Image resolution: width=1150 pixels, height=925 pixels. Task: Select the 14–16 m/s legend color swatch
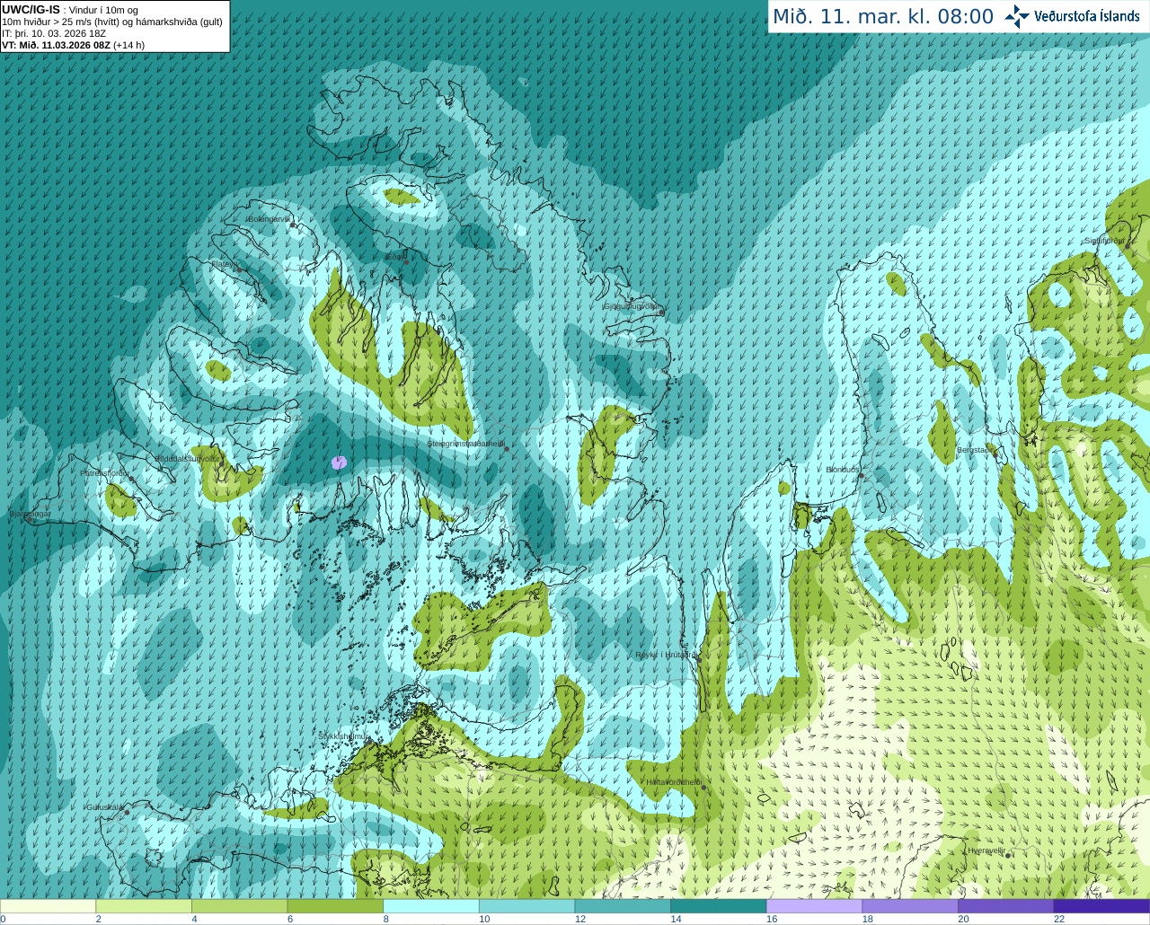point(719,906)
